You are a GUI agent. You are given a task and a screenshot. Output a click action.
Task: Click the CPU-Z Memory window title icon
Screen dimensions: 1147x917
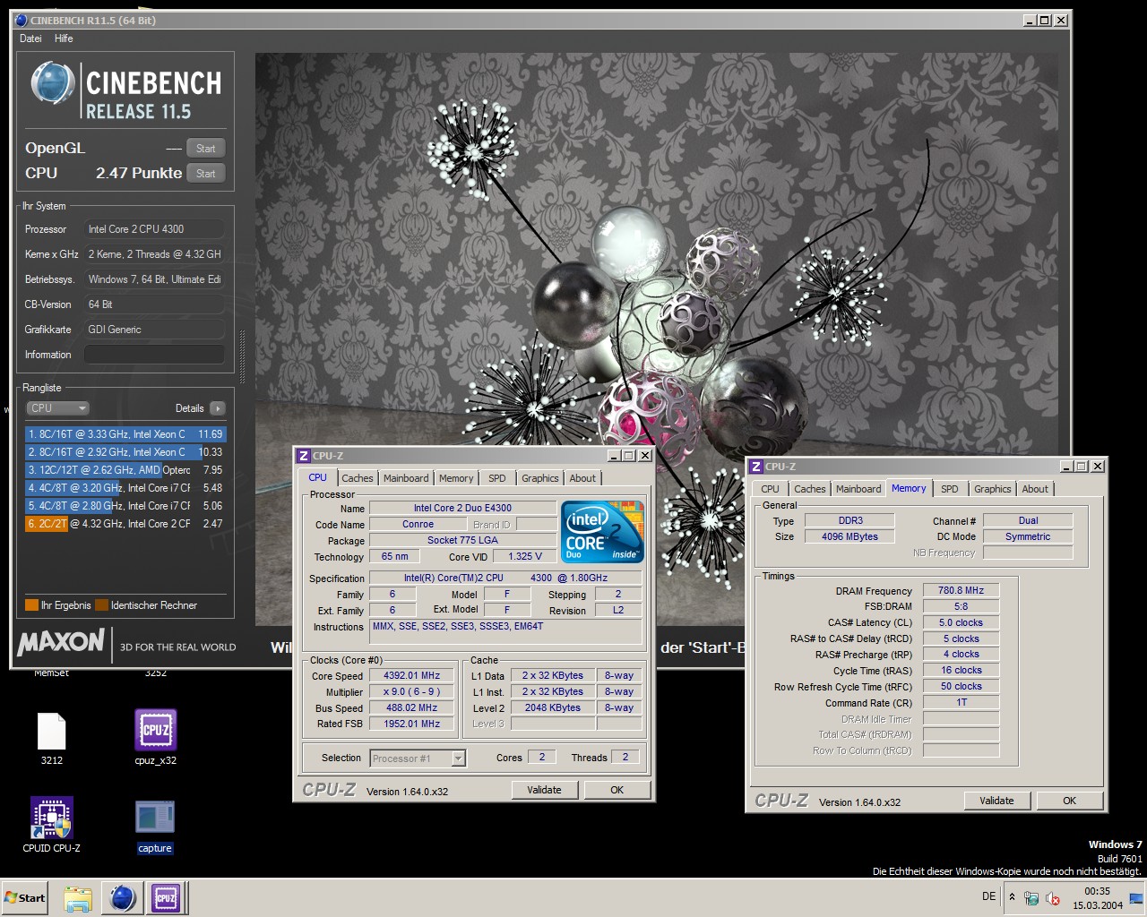[756, 467]
